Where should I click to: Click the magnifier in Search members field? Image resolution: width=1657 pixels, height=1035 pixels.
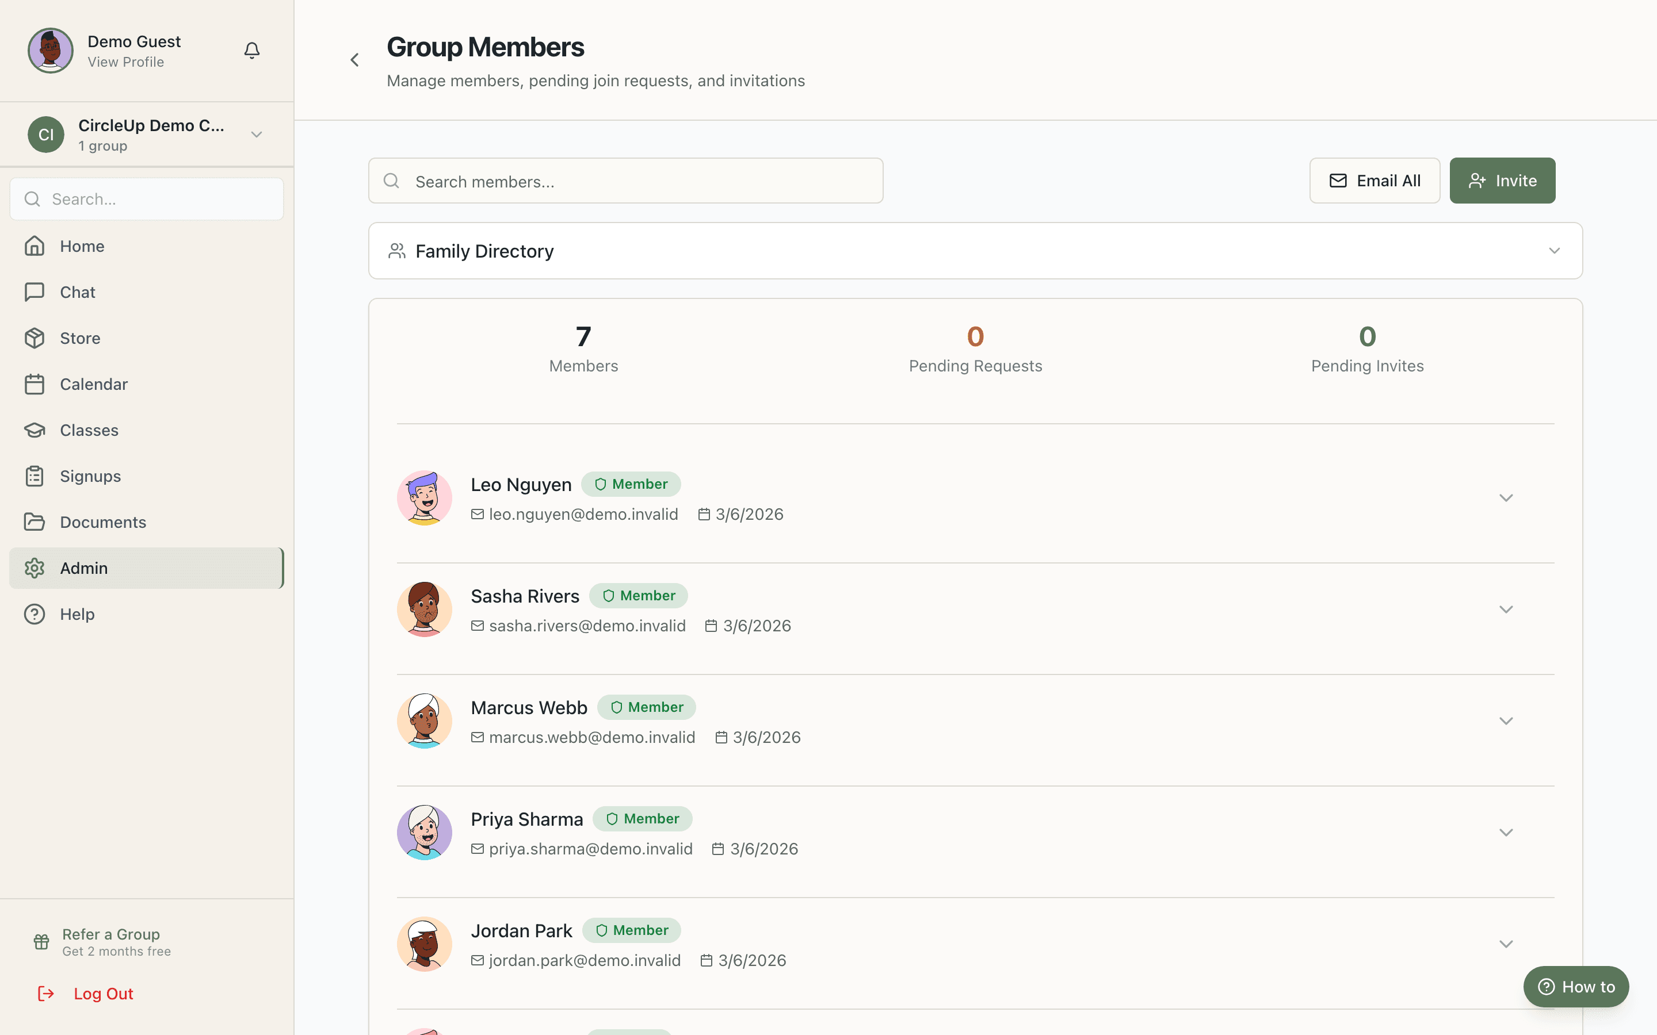tap(392, 181)
